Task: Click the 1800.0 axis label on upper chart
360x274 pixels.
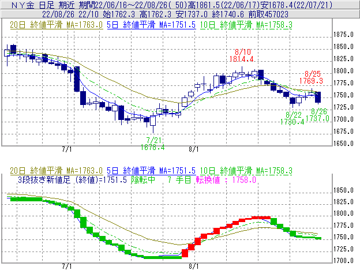Action: [x=343, y=71]
